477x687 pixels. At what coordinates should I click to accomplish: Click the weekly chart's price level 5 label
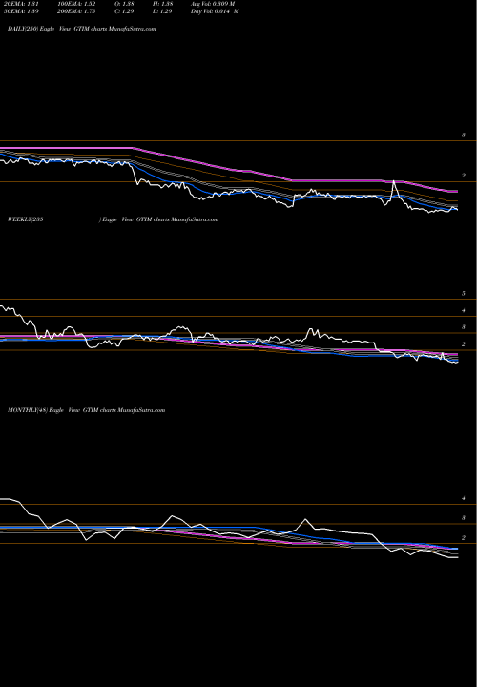[x=464, y=294]
